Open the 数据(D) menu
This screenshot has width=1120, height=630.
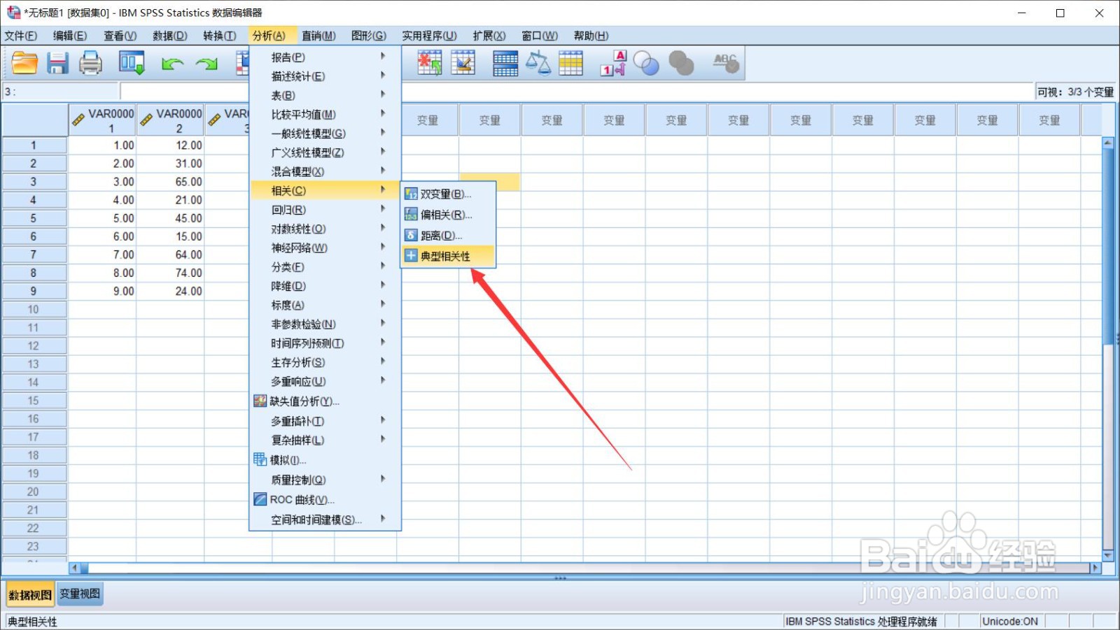(170, 36)
